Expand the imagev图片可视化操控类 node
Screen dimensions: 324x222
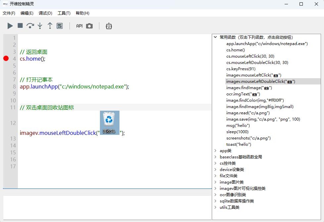[215, 188]
